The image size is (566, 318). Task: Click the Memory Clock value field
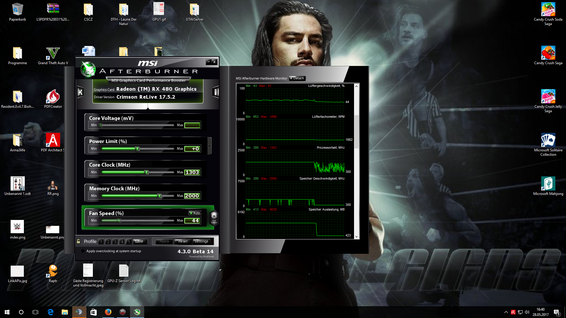(192, 196)
